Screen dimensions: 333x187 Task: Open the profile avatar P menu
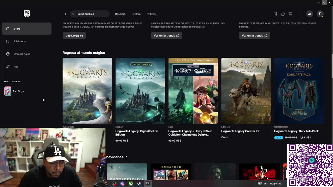pyautogui.click(x=320, y=14)
